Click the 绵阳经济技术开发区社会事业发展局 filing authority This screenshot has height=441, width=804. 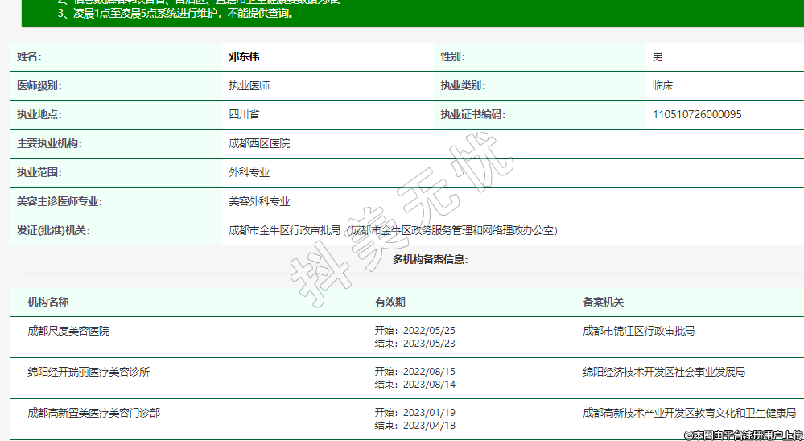pyautogui.click(x=664, y=373)
